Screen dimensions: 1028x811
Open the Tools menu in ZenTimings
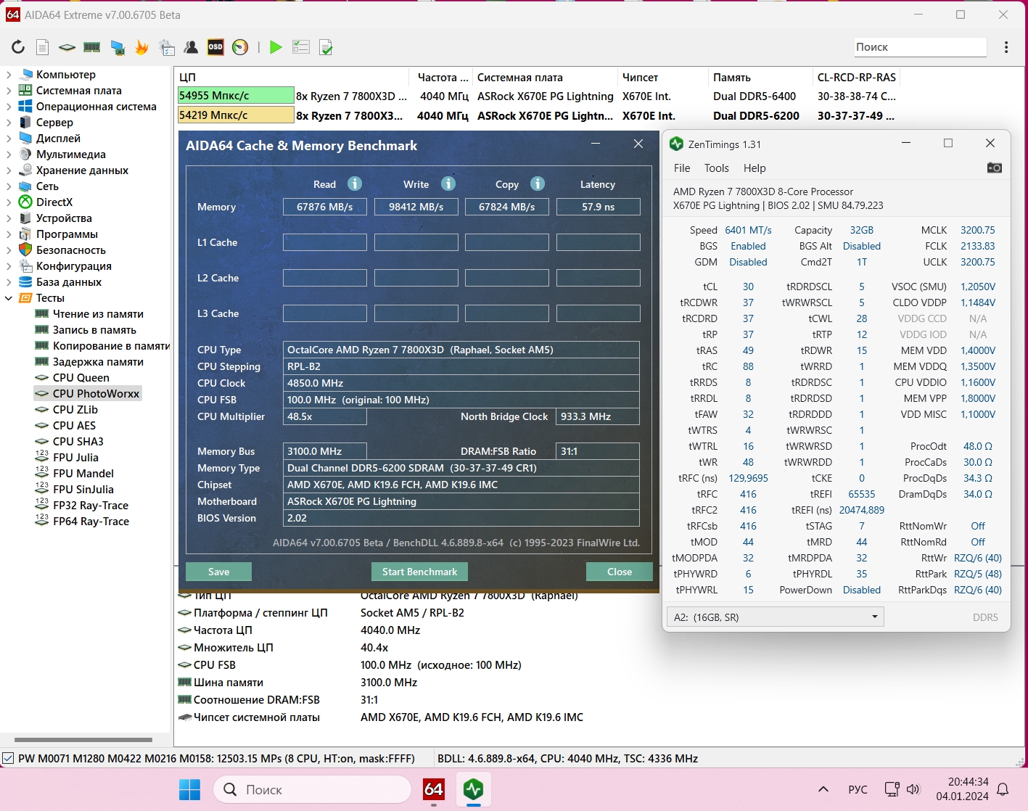pyautogui.click(x=717, y=168)
